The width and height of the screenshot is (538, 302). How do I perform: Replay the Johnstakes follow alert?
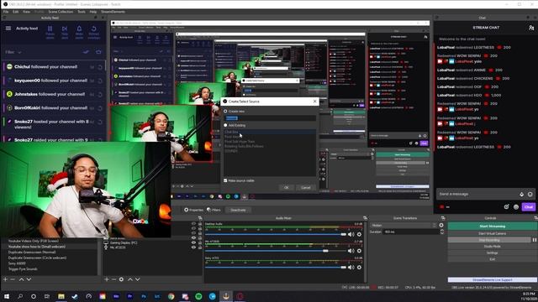[100, 95]
